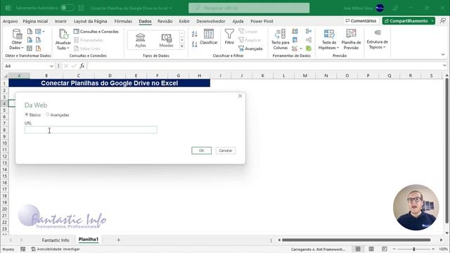Click the select-all corner of the grid
Viewport: 450px width, 253px height.
pyautogui.click(x=5, y=76)
